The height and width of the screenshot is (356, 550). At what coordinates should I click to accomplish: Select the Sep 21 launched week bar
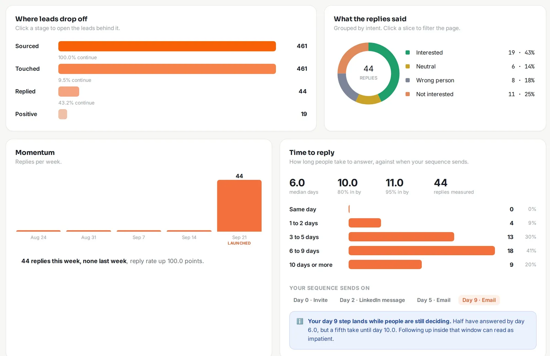pos(239,206)
